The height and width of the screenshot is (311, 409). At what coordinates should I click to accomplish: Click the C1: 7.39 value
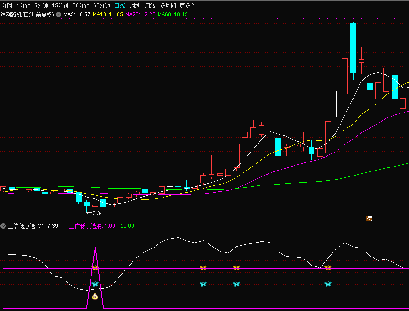pos(48,226)
